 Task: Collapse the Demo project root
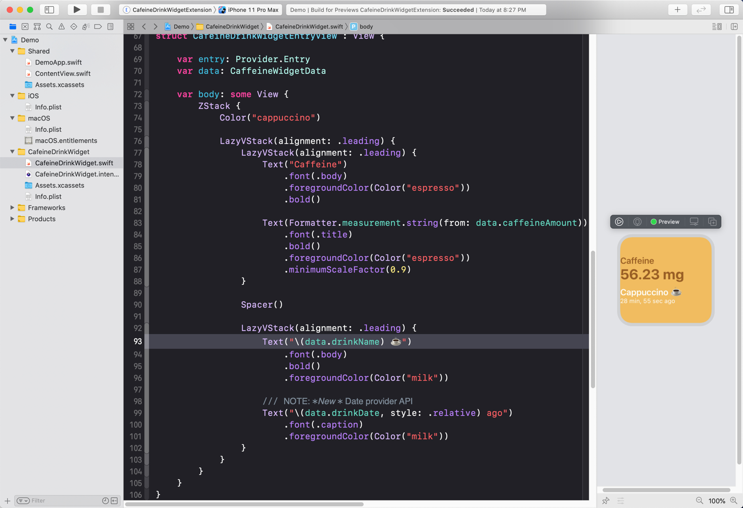pos(5,40)
